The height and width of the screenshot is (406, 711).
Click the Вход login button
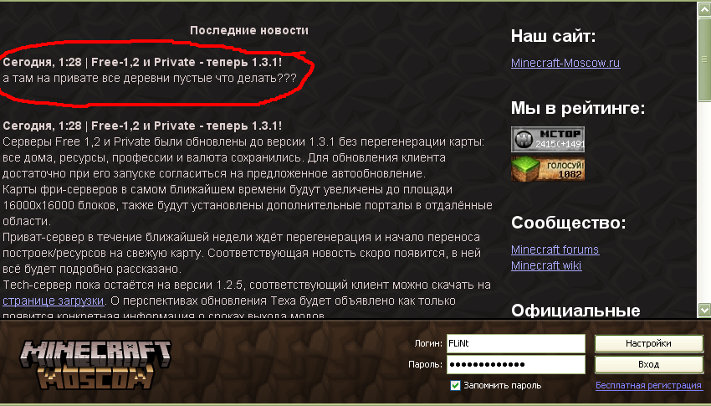(x=648, y=364)
